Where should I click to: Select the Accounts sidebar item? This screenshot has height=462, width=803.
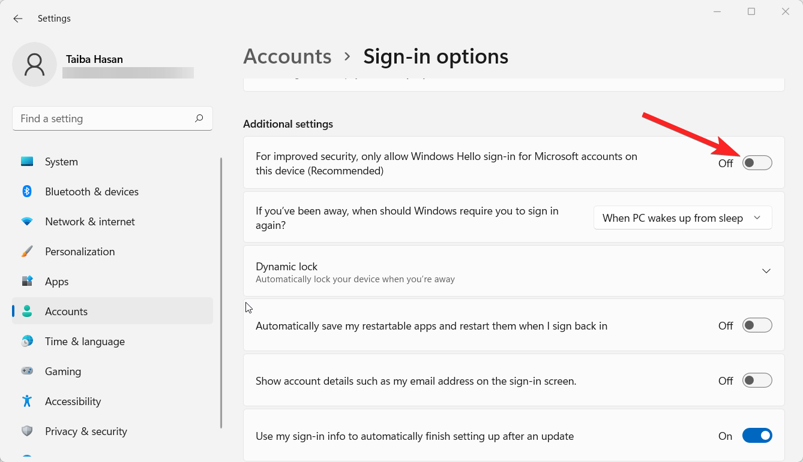pyautogui.click(x=66, y=311)
